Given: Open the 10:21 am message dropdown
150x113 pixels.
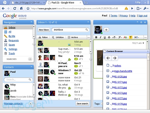Looking at the screenshot, I should tap(143, 43).
